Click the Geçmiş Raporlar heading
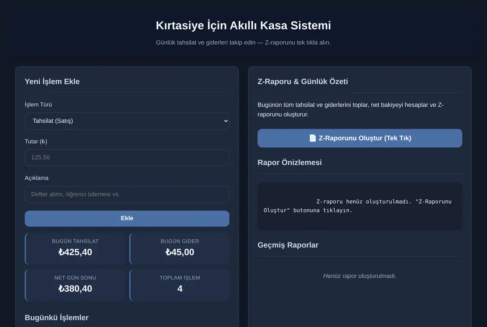 pos(288,245)
